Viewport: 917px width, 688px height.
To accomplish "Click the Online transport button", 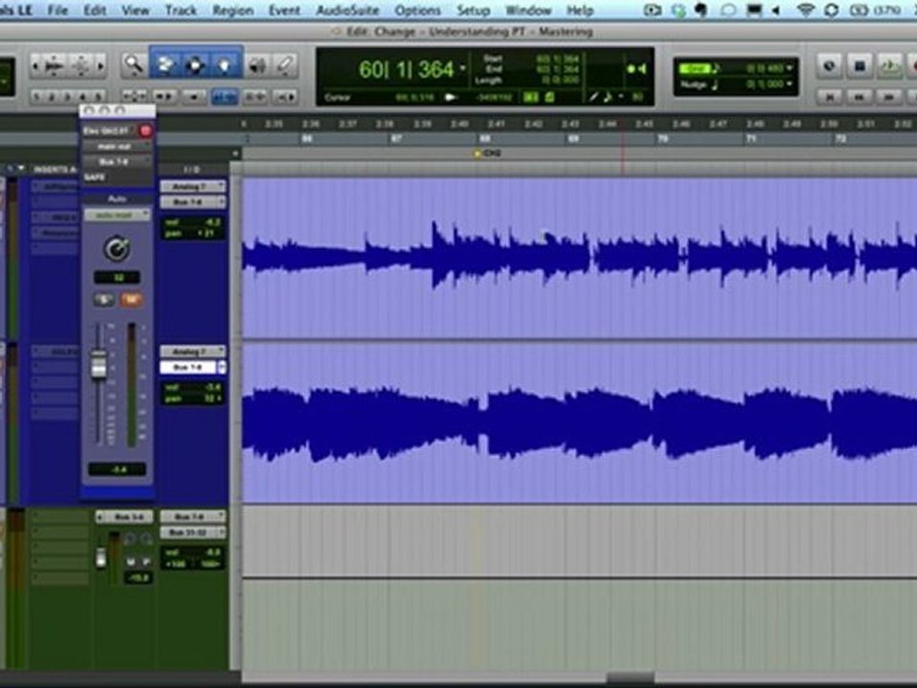I will 829,66.
